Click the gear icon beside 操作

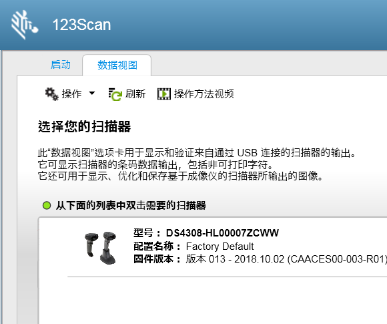(x=51, y=94)
